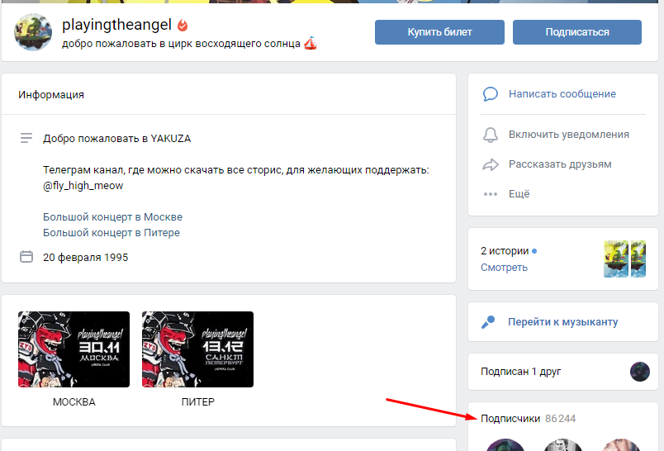664x451 pixels.
Task: Enable Включить уведомления
Action: pyautogui.click(x=569, y=135)
